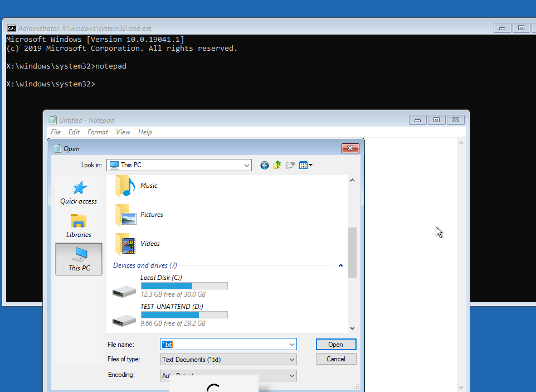The image size is (536, 392).
Task: Select TEST-UNATTEND (D:) drive icon
Action: pos(124,321)
